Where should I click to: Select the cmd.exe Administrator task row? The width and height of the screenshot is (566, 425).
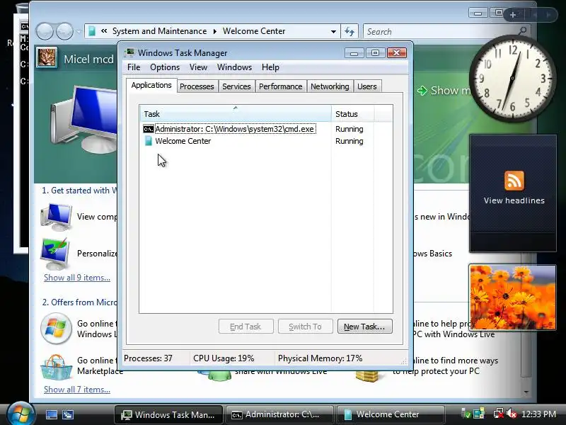click(266, 129)
